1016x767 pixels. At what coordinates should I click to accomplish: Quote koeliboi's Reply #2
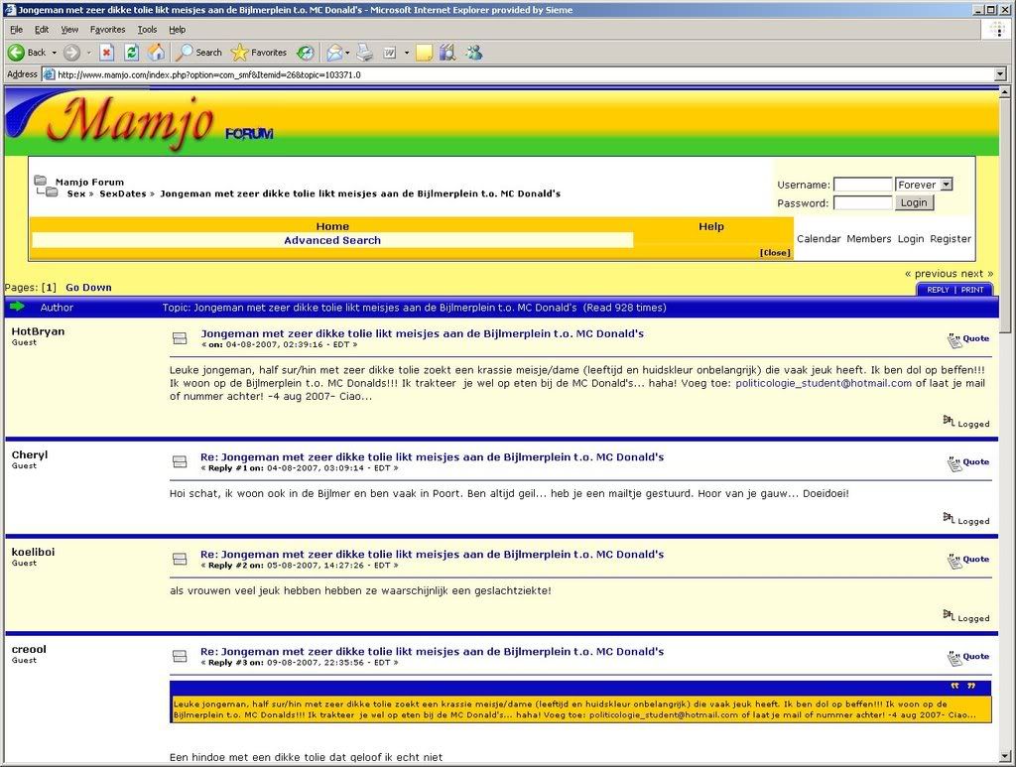[968, 560]
